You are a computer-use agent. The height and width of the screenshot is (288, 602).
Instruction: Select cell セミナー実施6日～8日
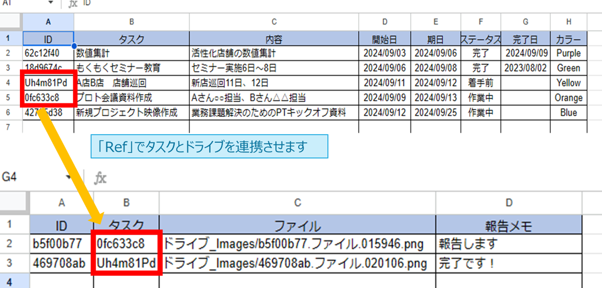point(274,68)
